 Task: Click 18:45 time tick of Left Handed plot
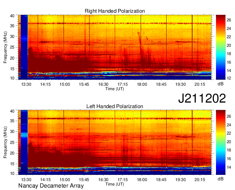tap(161, 180)
